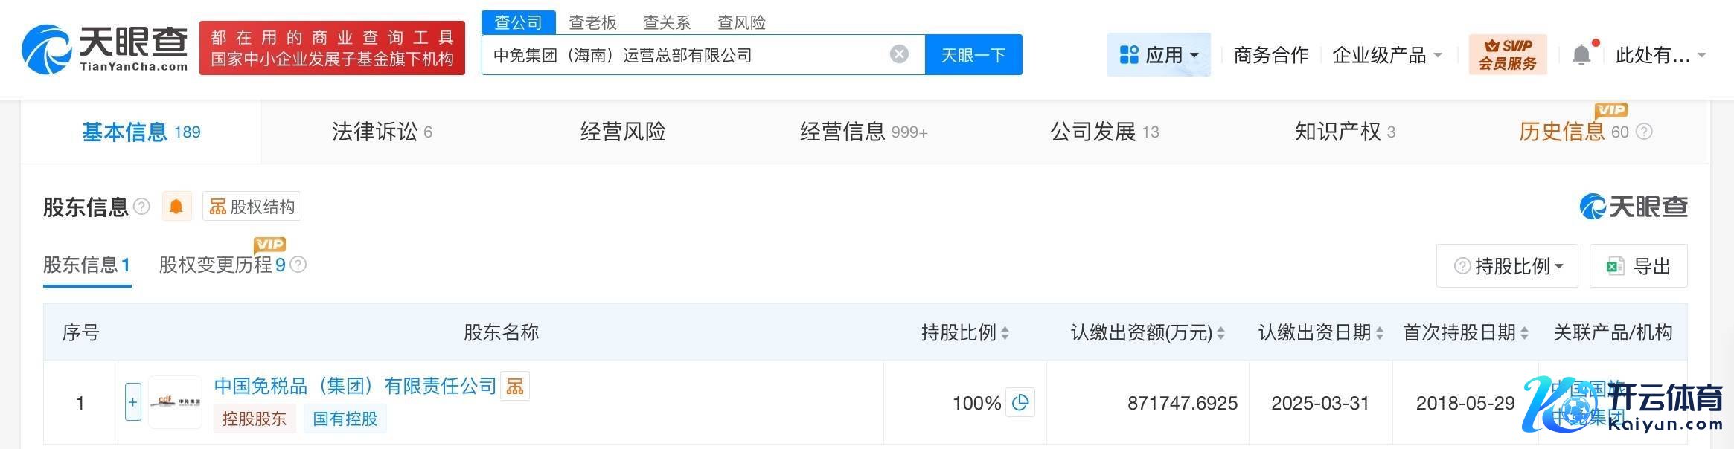Viewport: 1734px width, 449px height.
Task: Select the 查老板 search tab
Action: point(592,22)
